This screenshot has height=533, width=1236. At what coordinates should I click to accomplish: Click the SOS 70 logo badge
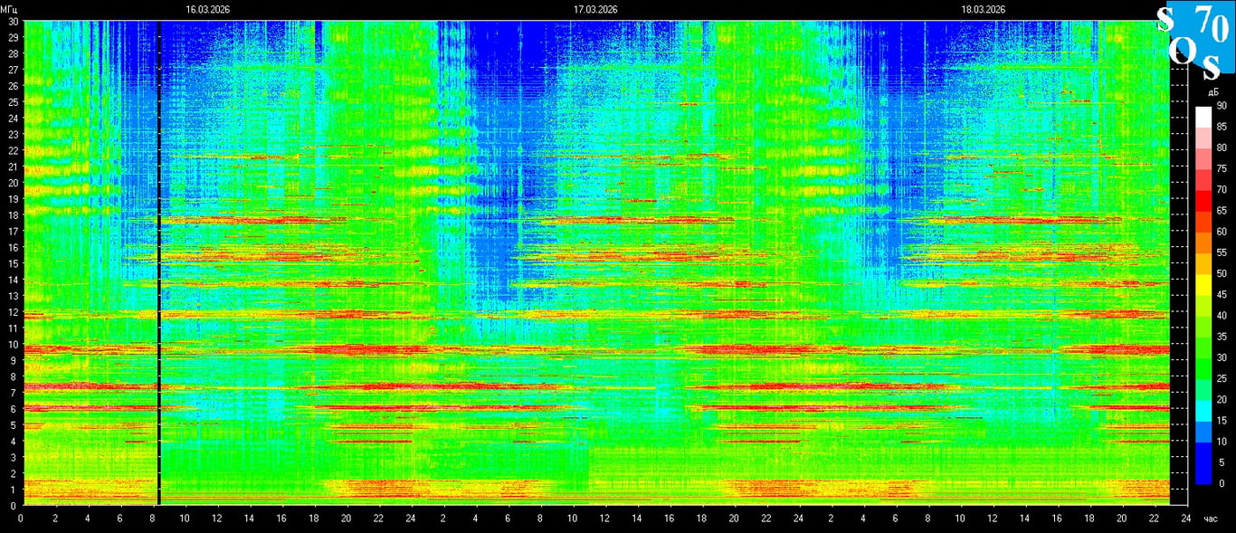(1193, 40)
